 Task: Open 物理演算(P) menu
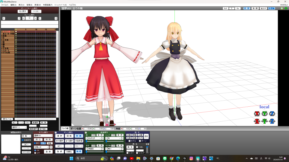(x=48, y=5)
